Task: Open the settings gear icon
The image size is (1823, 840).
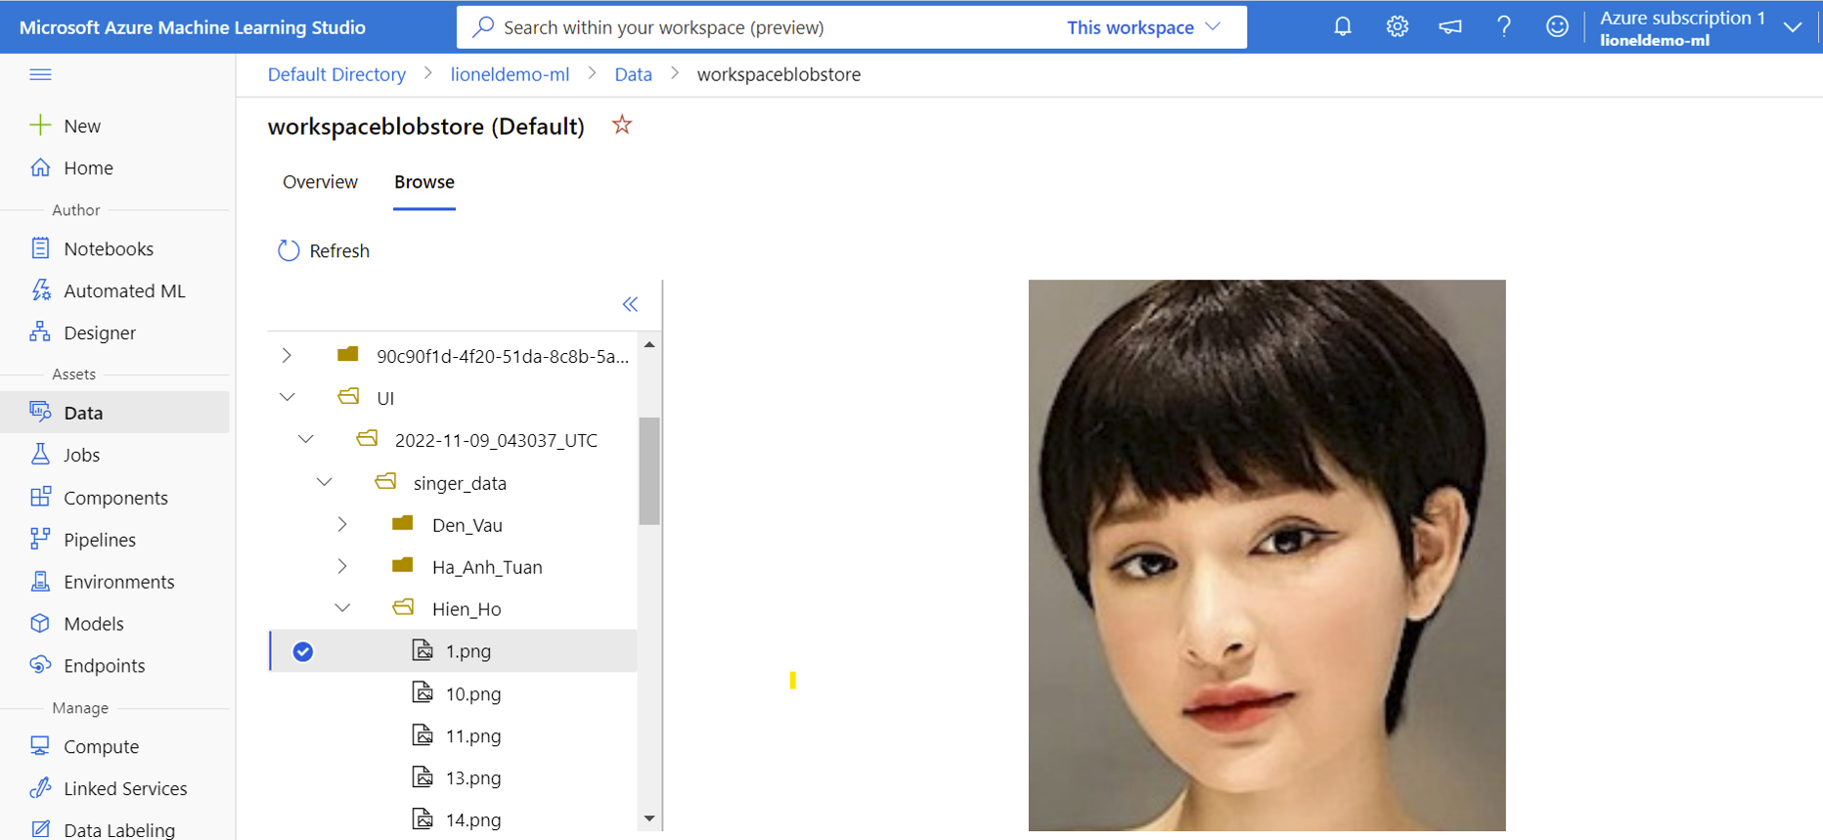Action: point(1397,26)
